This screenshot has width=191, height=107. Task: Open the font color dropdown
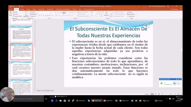pos(60,15)
